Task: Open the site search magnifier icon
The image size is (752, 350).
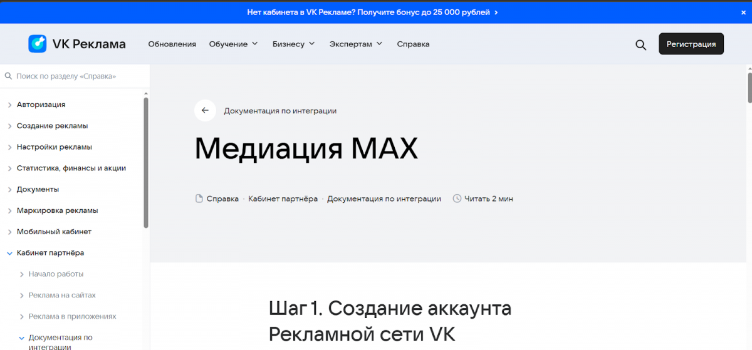Action: tap(640, 44)
